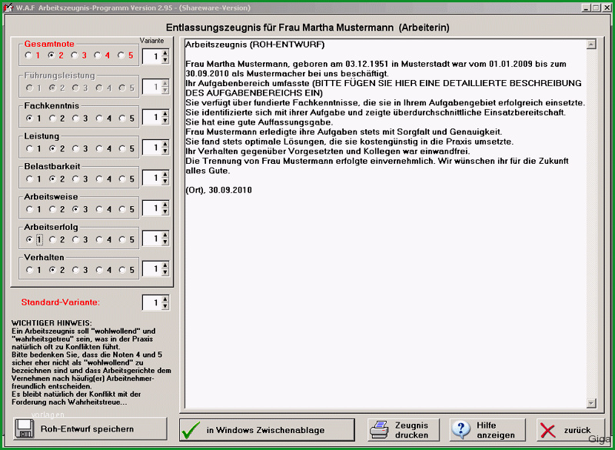
Task: Click the green checkmark clipboard icon
Action: pos(191,430)
